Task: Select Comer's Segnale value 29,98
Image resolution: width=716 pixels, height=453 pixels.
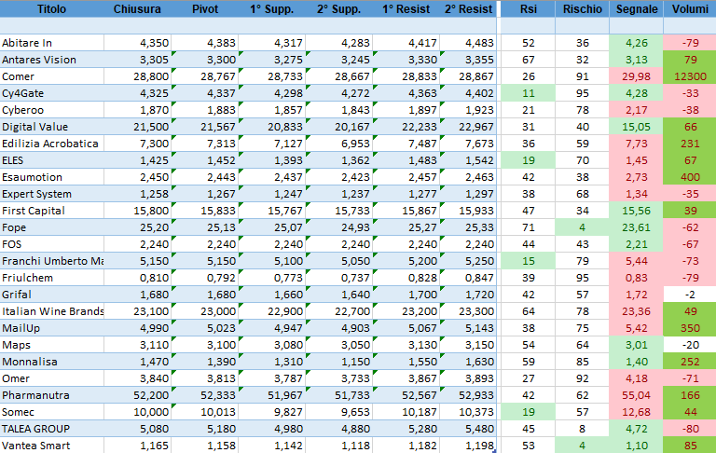Action: pyautogui.click(x=637, y=76)
